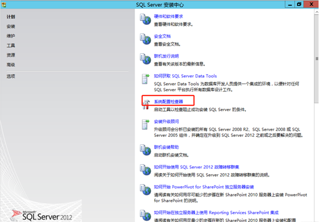Viewport: 319px width, 222px height.
Task: Click document icon beside SQL Server Data Tools link
Action: [145, 79]
